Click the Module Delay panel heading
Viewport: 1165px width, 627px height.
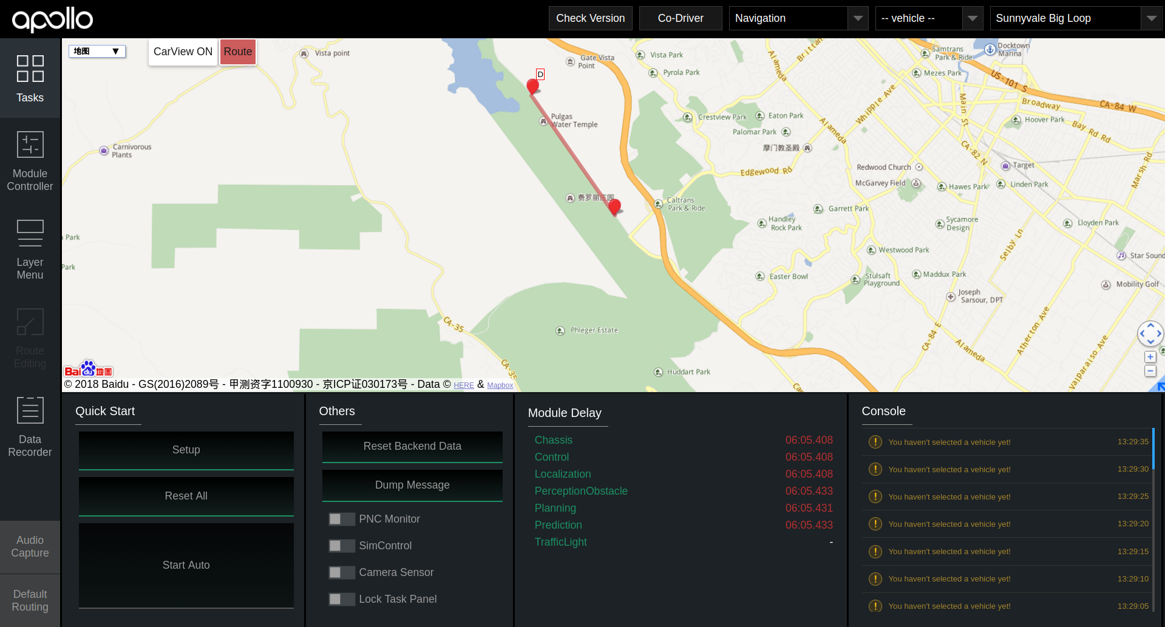coord(565,413)
